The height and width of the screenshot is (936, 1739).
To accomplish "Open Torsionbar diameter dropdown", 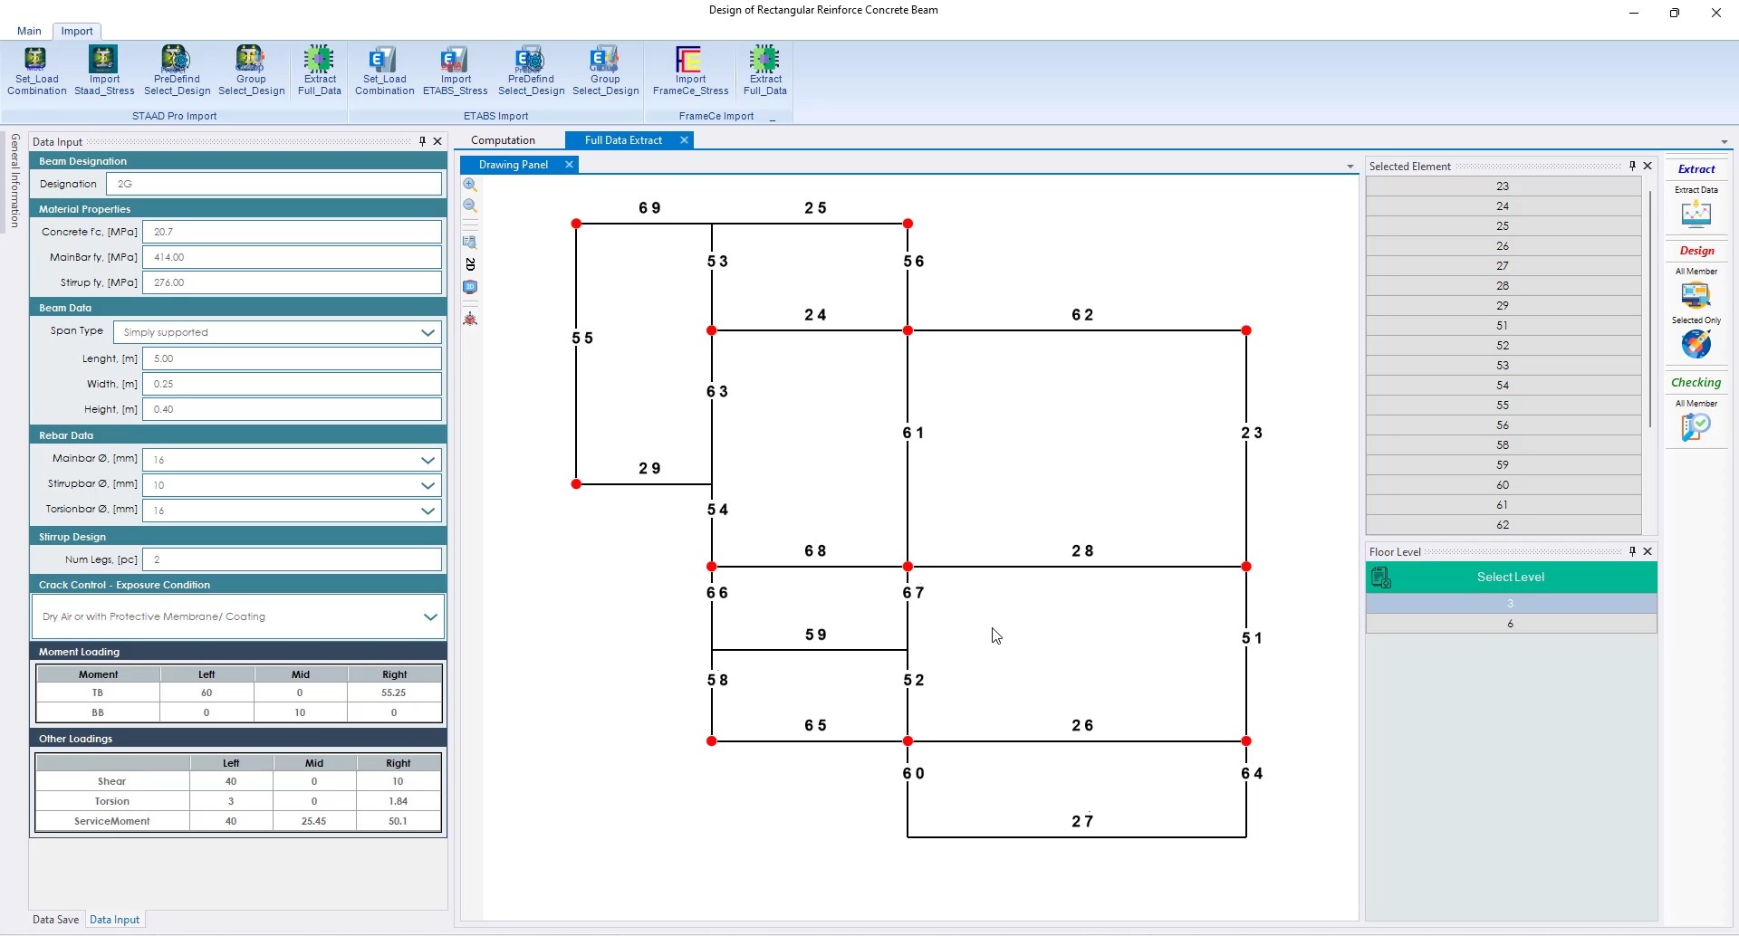I will (x=428, y=511).
